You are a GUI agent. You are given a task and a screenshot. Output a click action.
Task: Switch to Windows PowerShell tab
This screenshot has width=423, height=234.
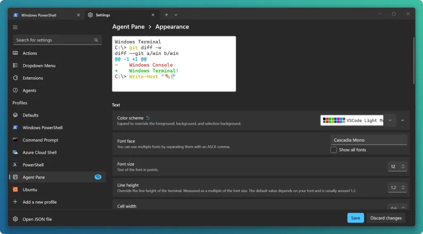click(x=47, y=15)
